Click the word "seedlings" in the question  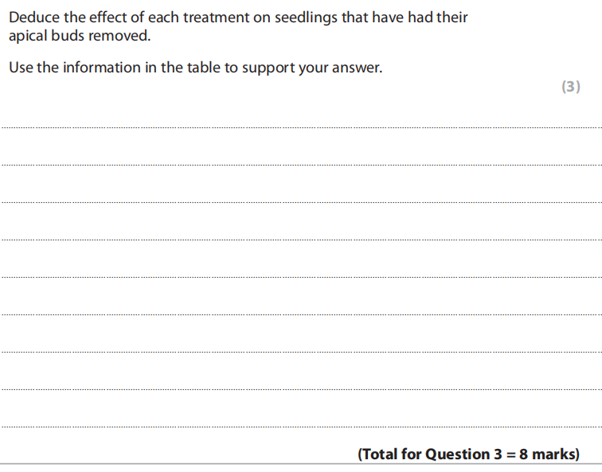click(305, 17)
